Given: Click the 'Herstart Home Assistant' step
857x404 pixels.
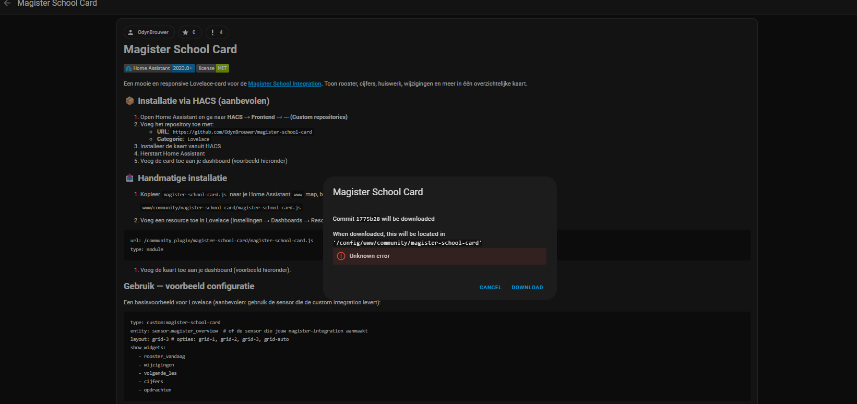Looking at the screenshot, I should pyautogui.click(x=172, y=153).
